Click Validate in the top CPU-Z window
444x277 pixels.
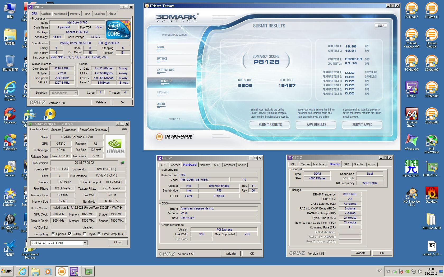point(101,102)
